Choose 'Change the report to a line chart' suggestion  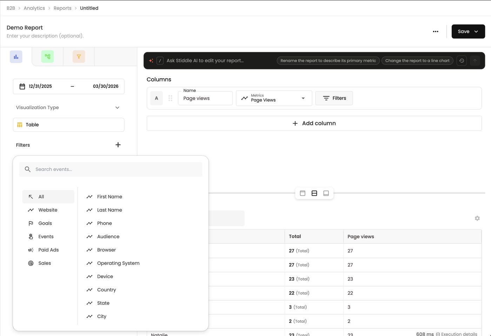pyautogui.click(x=417, y=61)
